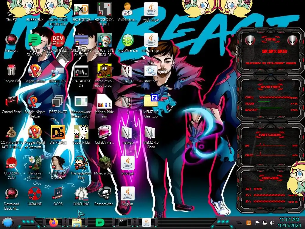Open the lwjgl_util.jar file
The height and width of the screenshot is (229, 305).
151,9
